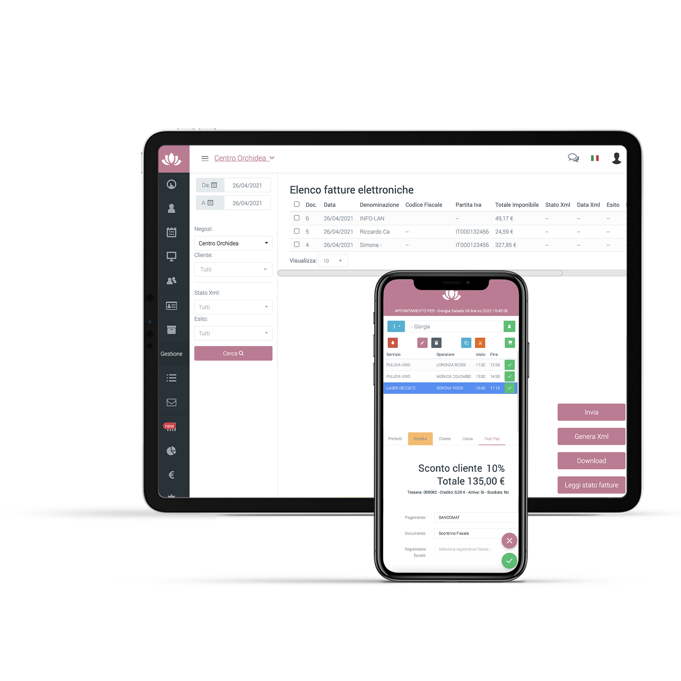Click the mail/envelope icon in sidebar
This screenshot has height=681, width=681.
172,402
